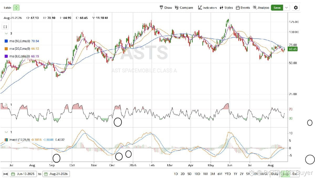Image resolution: width=315 pixels, height=179 pixels.
Task: Open the chart Styles menu
Action: pos(226,8)
